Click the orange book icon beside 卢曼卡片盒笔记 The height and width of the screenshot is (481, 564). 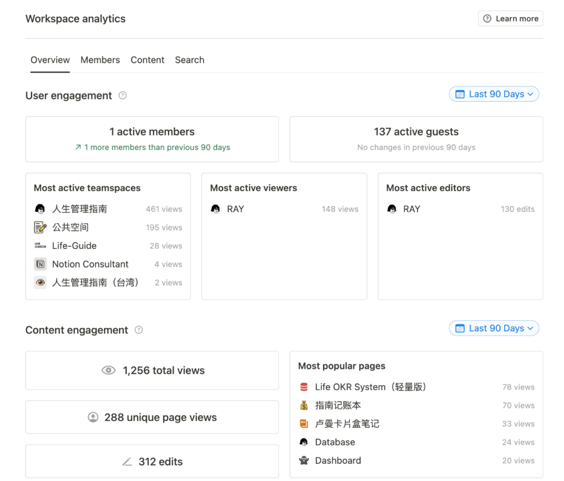(x=303, y=423)
